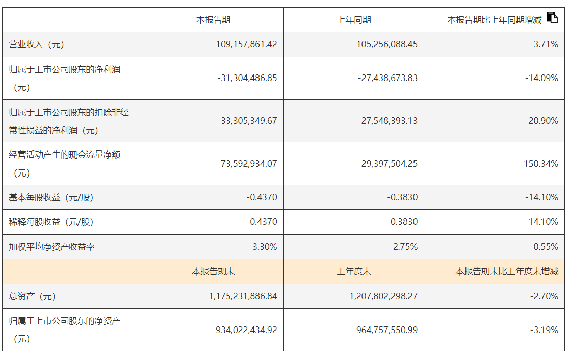The height and width of the screenshot is (353, 569).
Task: Select the 3.71% change cell
Action: click(x=546, y=44)
